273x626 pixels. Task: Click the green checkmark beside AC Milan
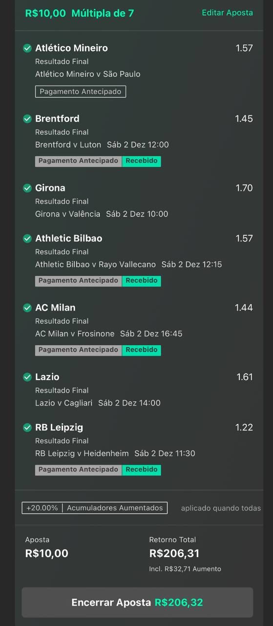point(27,308)
